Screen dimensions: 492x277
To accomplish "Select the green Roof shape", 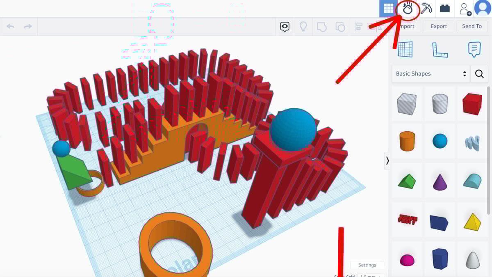I will [x=406, y=179].
